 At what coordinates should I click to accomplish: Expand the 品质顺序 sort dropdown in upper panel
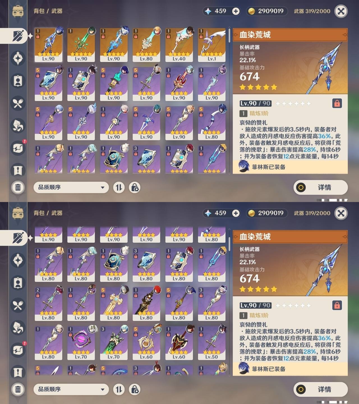(71, 187)
